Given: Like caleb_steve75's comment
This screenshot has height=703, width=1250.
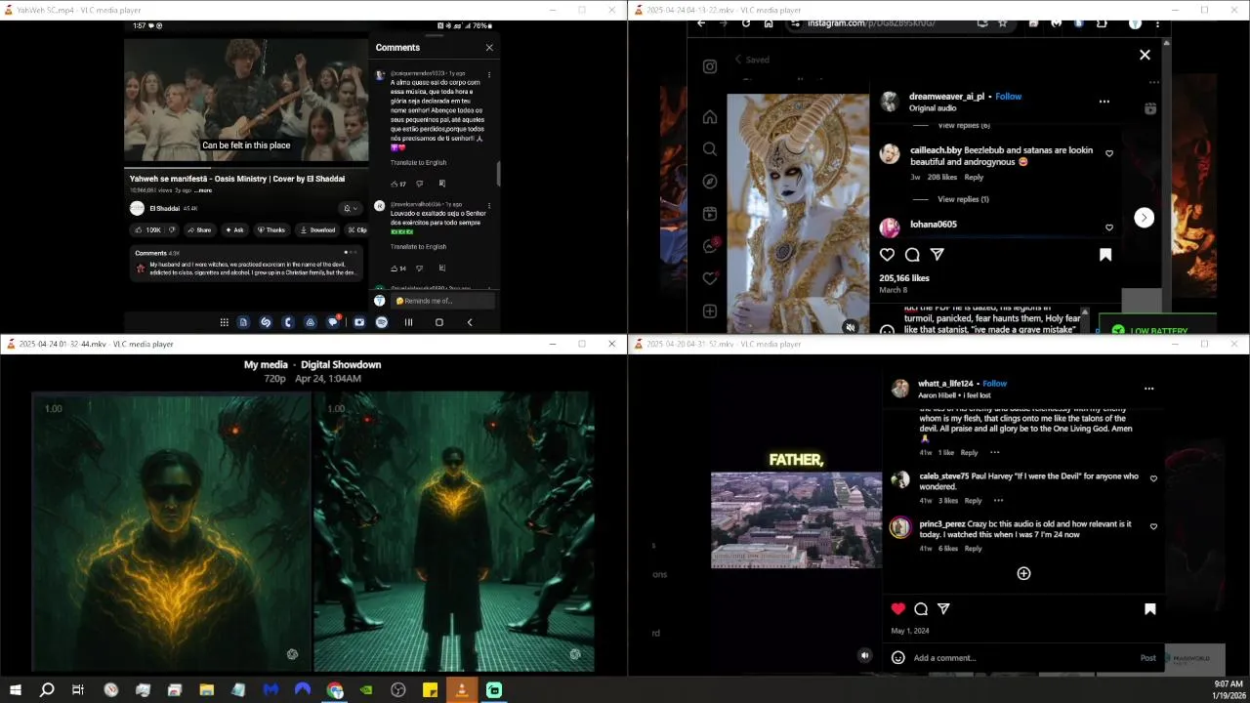Looking at the screenshot, I should click(x=1153, y=478).
